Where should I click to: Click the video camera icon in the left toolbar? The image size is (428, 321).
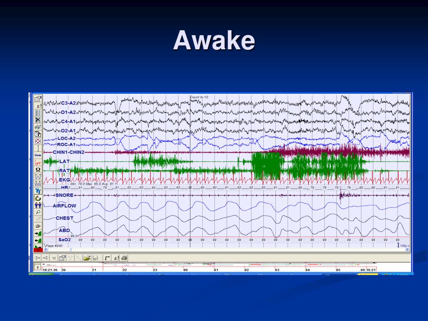pyautogui.click(x=38, y=226)
